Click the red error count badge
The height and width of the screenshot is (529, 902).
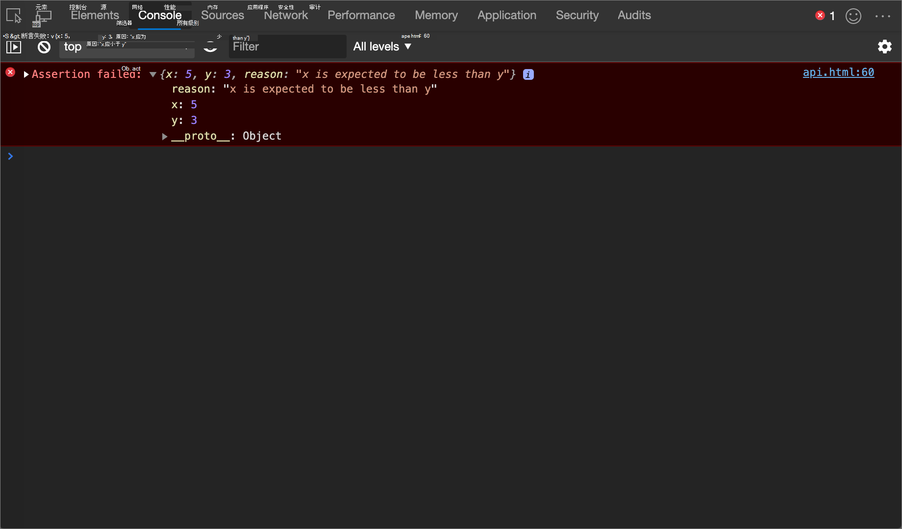coord(825,15)
